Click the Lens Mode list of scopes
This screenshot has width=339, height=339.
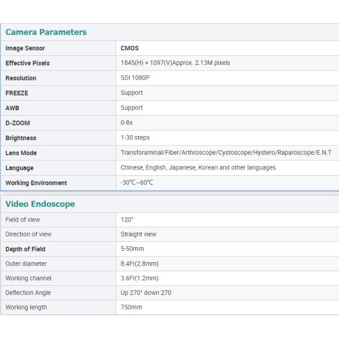coord(225,153)
